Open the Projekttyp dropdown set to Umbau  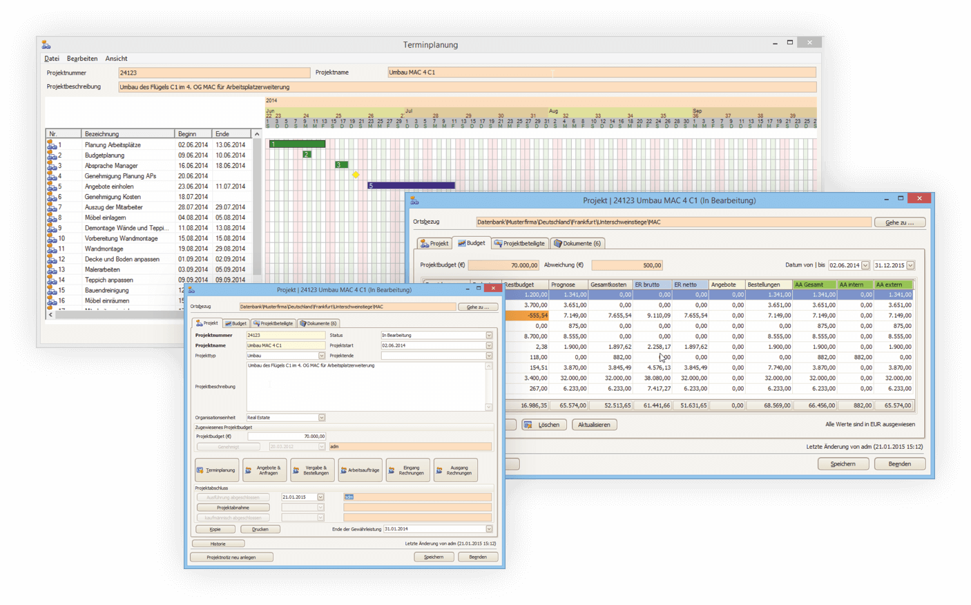(321, 356)
